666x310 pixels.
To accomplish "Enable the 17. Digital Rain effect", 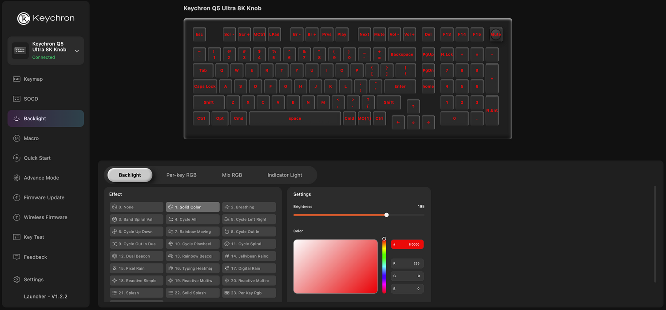I will point(249,268).
